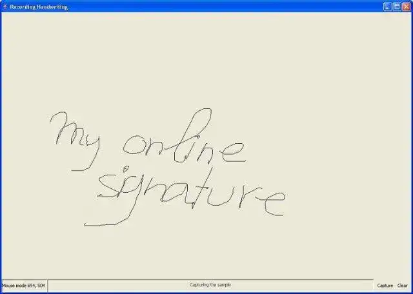Click the letter "o" in online
The height and width of the screenshot is (294, 413).
pos(134,145)
